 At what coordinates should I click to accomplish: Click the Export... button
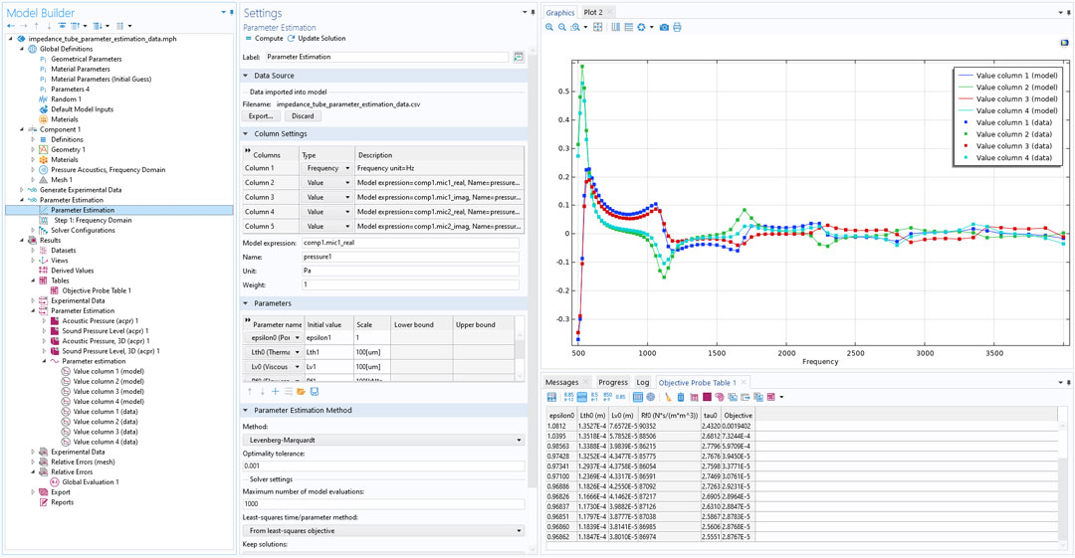pyautogui.click(x=261, y=116)
